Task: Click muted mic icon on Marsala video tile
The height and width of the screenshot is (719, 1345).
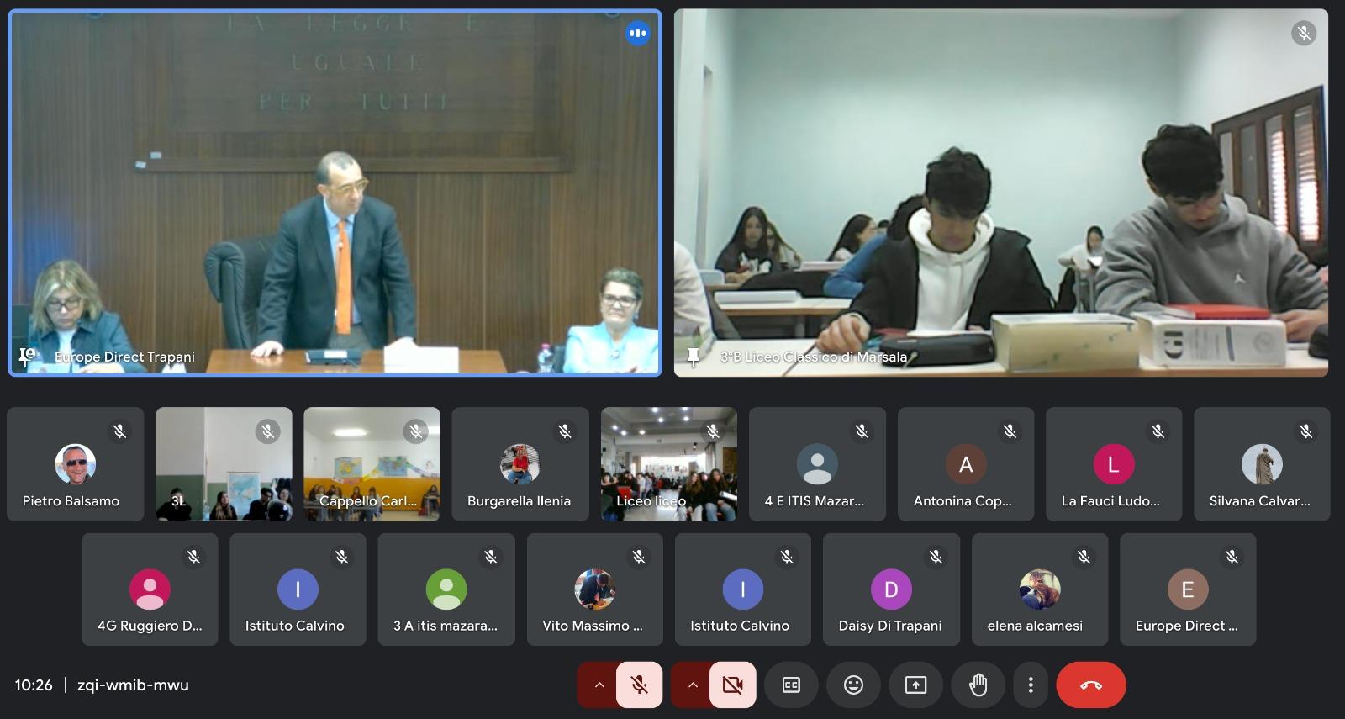Action: point(1303,34)
